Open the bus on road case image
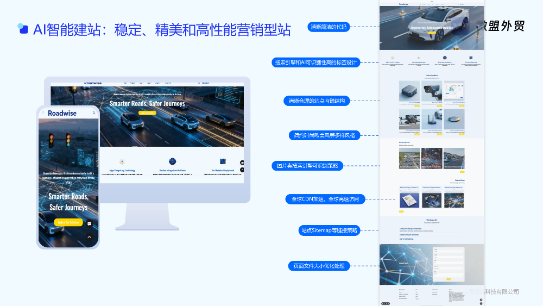The height and width of the screenshot is (306, 543). 454,158
